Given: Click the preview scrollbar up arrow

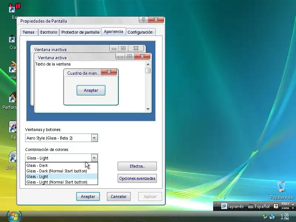Looking at the screenshot, I should coord(148,64).
